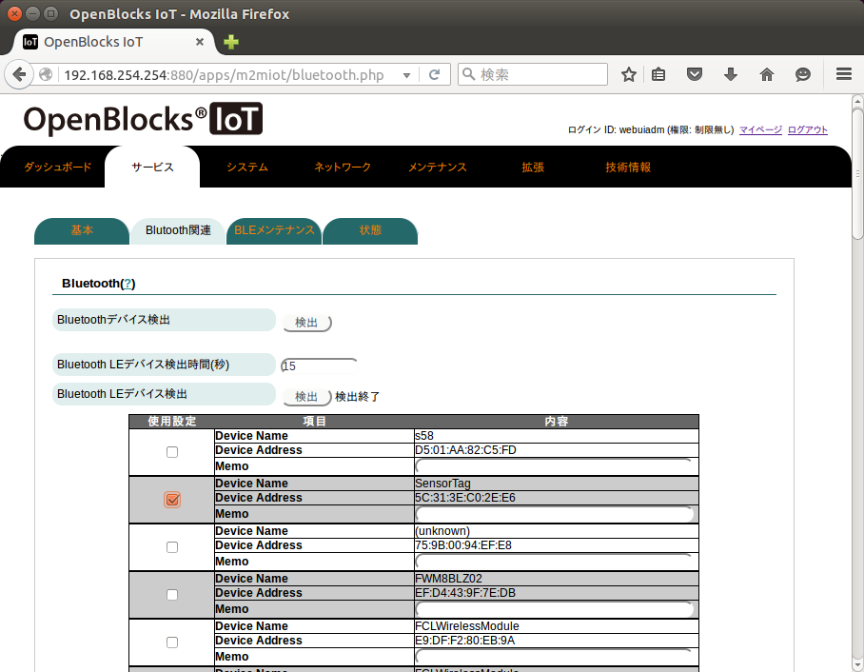Click 検出 button for Bluetoothデバイス検出
Viewport: 864px width, 672px height.
(307, 323)
